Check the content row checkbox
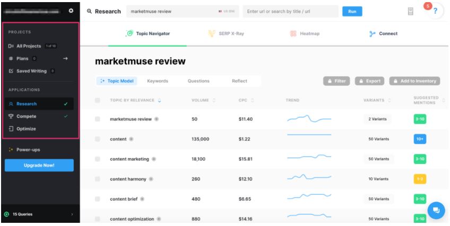The width and height of the screenshot is (450, 226). pyautogui.click(x=98, y=139)
